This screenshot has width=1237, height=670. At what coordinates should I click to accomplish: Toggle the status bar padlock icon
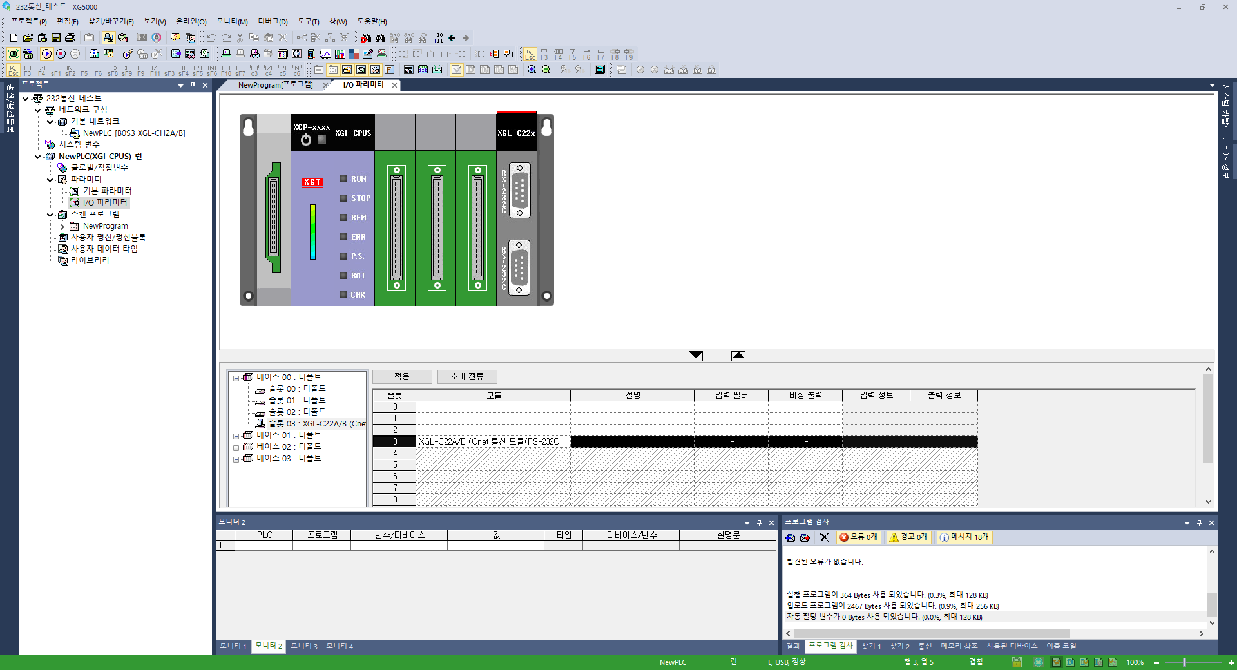[x=1017, y=662]
